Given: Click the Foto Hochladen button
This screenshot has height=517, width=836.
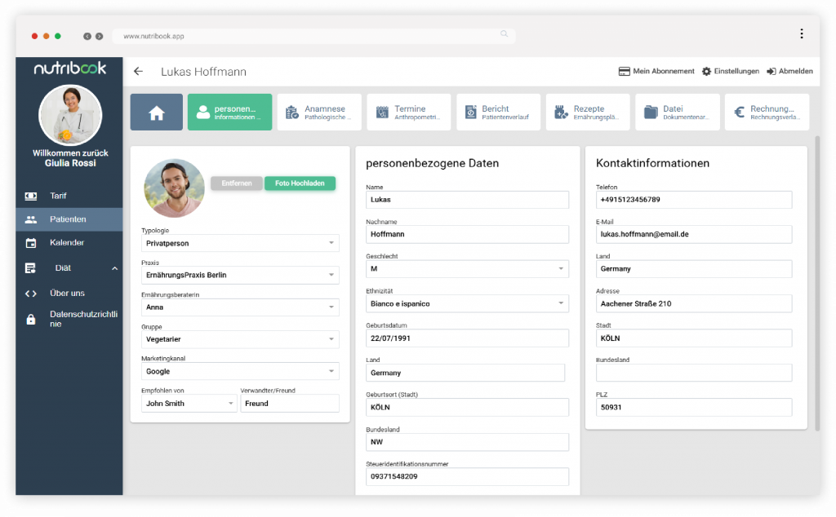Looking at the screenshot, I should click(300, 183).
